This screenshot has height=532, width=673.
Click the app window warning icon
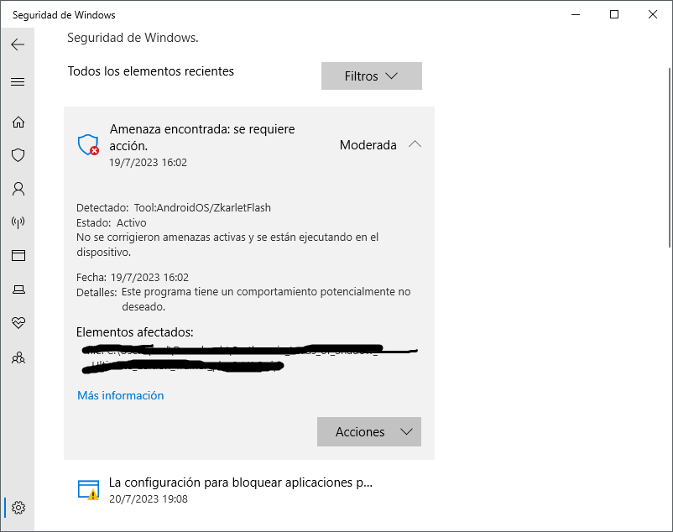(x=88, y=490)
